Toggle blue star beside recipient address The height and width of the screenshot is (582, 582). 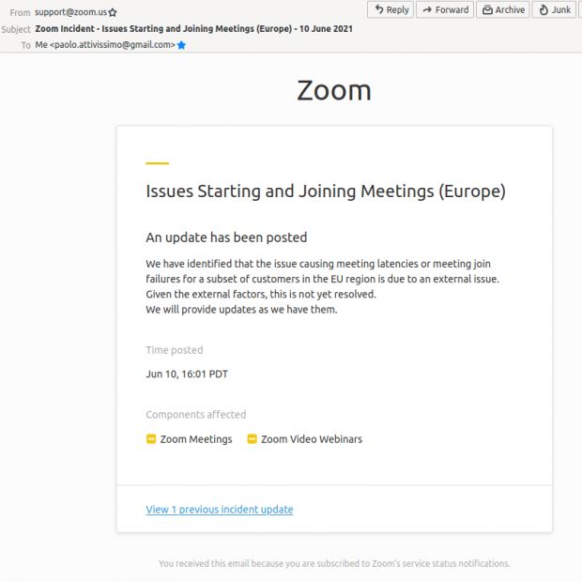(x=181, y=45)
